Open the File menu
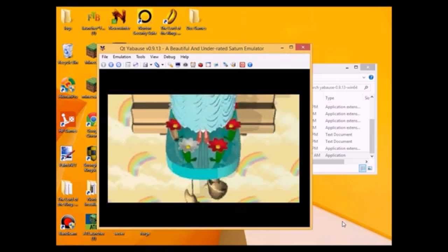 105,57
